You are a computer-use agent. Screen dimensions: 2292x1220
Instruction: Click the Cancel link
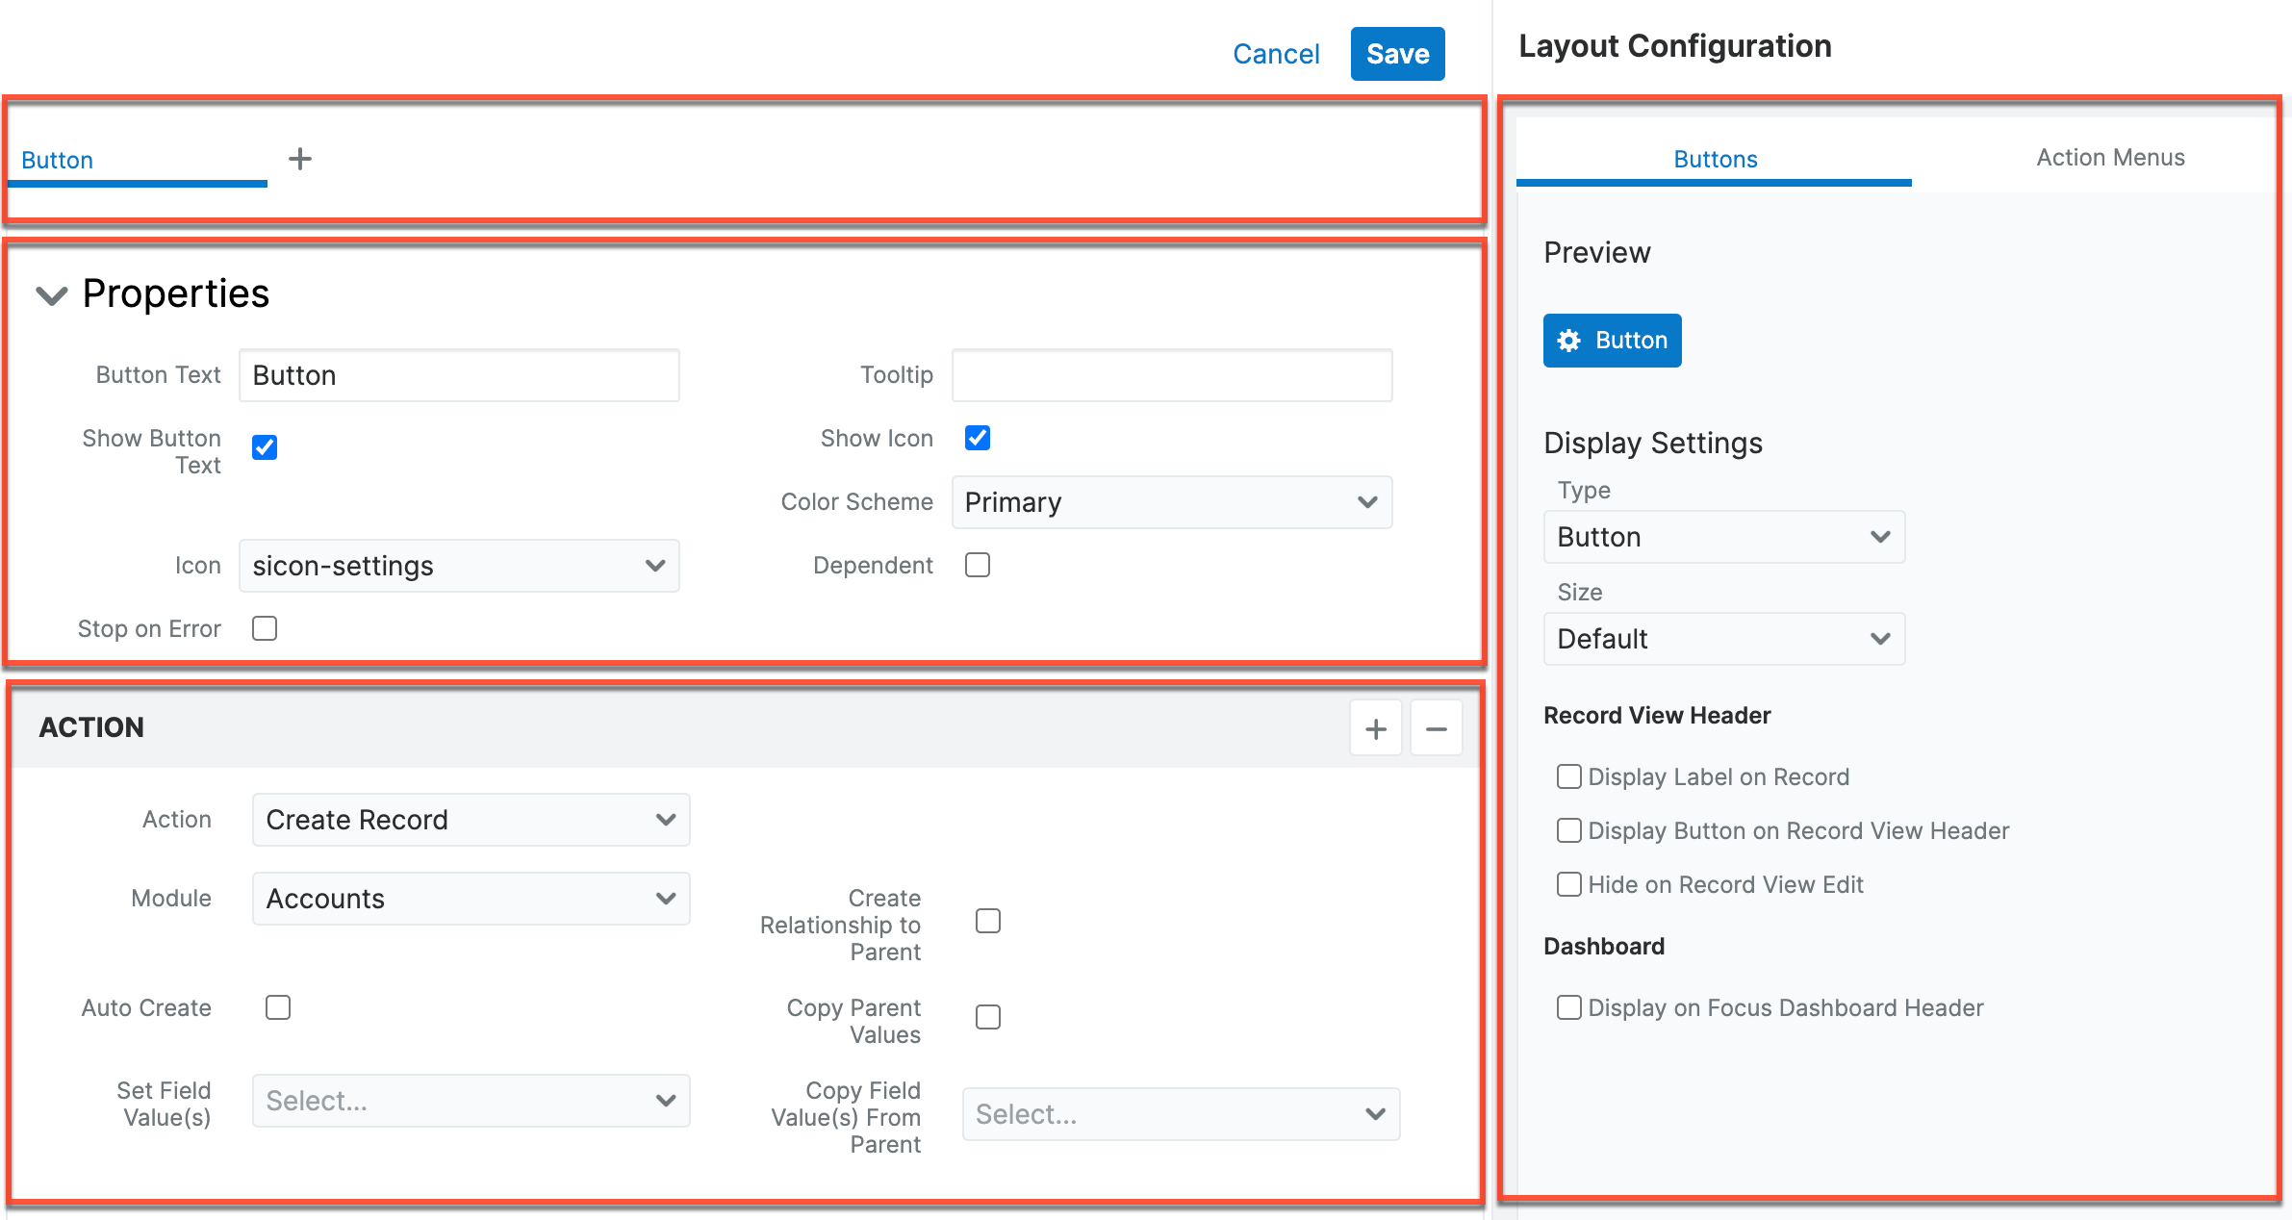pos(1275,54)
